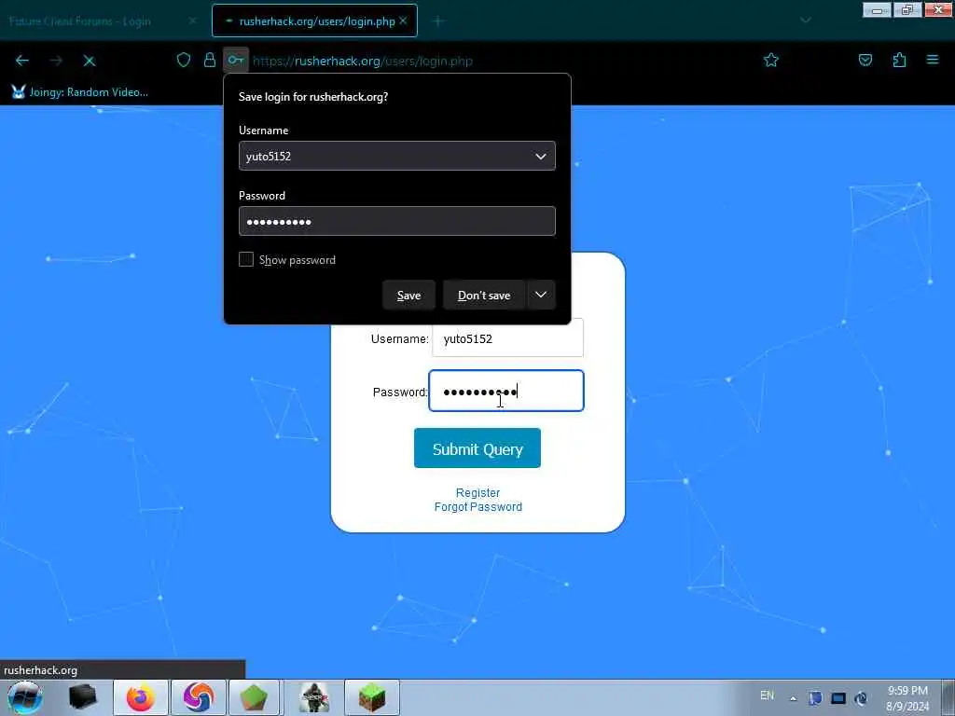Screen dimensions: 955x716
Task: Click Save to store login
Action: point(408,296)
